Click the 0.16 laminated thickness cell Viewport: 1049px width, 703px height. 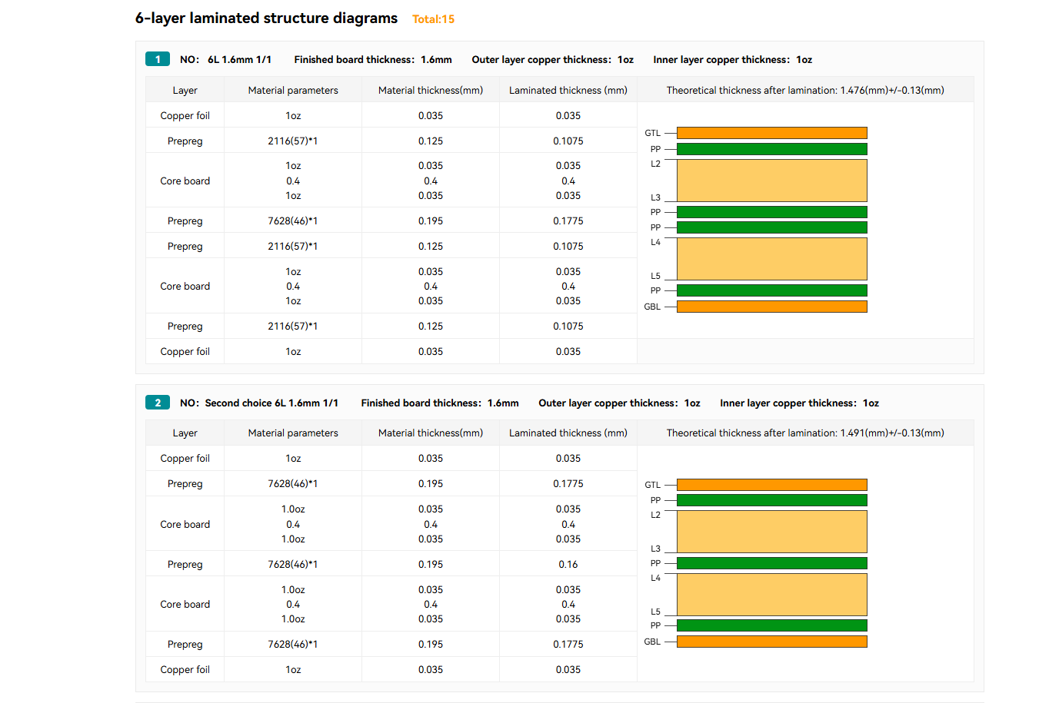pos(568,564)
